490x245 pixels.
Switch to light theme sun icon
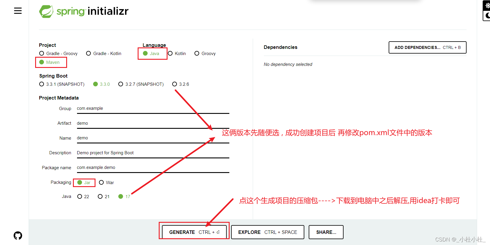[x=487, y=6]
